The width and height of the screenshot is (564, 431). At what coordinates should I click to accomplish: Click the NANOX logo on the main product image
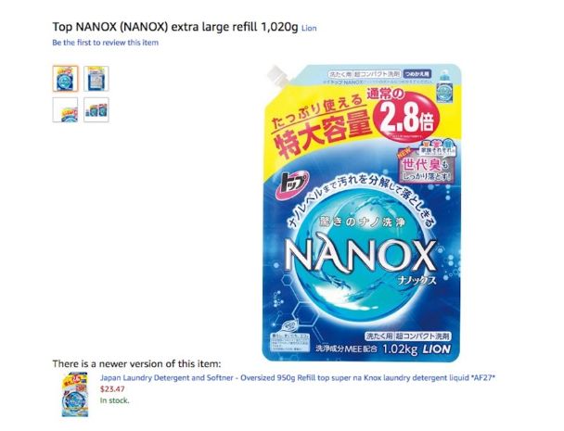[x=360, y=256]
